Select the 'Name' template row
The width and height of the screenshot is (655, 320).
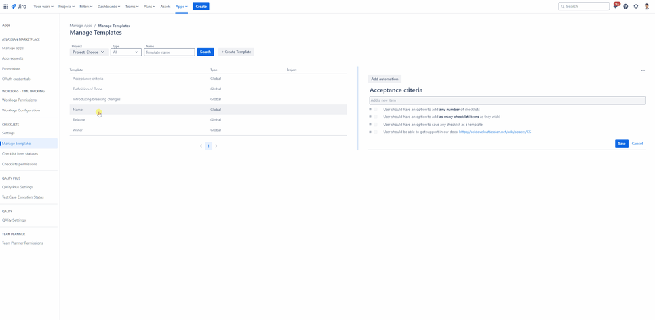pos(208,110)
